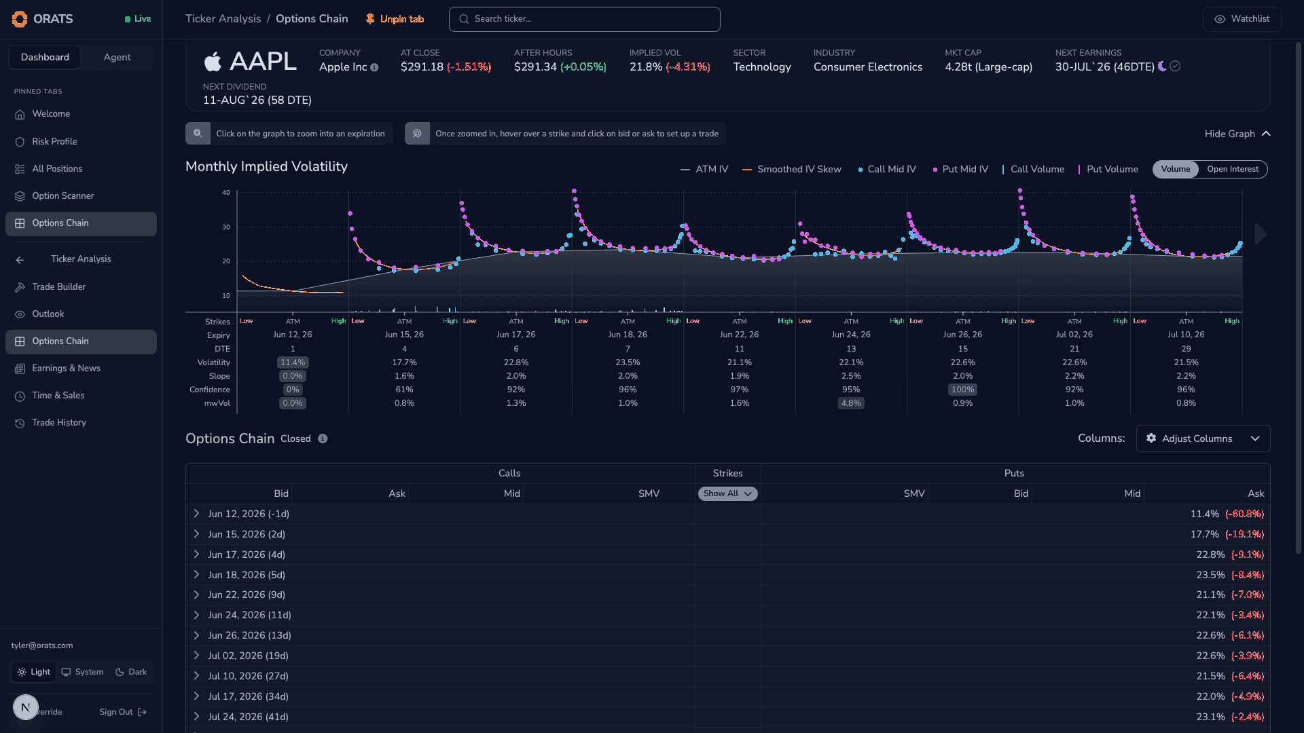This screenshot has width=1304, height=733.
Task: Click the back arrow beside Ticker Analysis
Action: tap(20, 260)
